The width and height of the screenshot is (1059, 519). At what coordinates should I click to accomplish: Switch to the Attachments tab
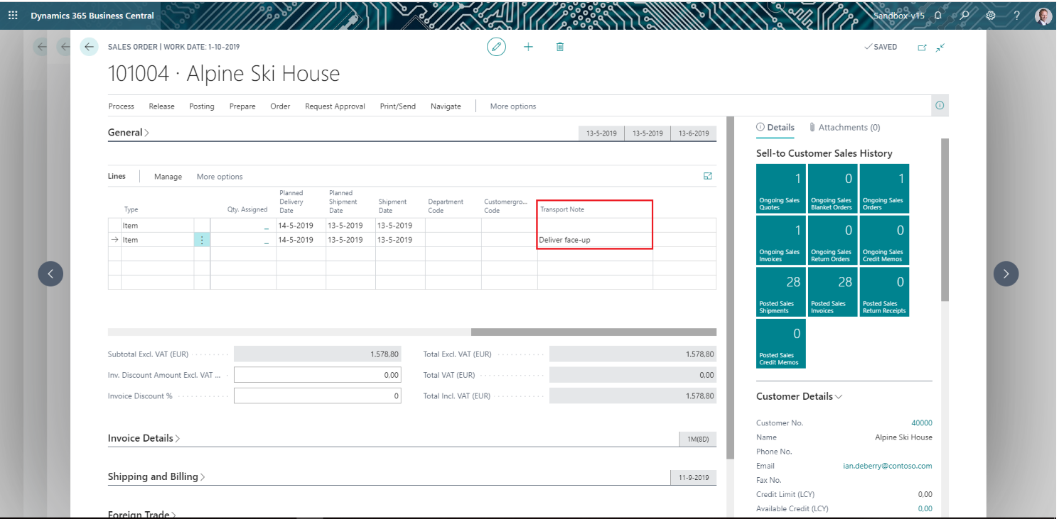(x=844, y=127)
